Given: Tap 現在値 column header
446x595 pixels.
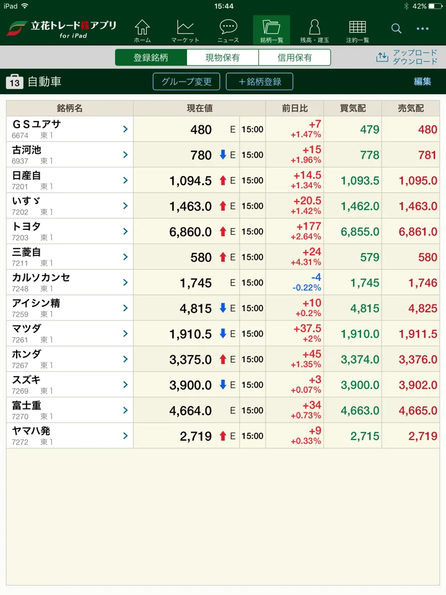Looking at the screenshot, I should coord(199,108).
